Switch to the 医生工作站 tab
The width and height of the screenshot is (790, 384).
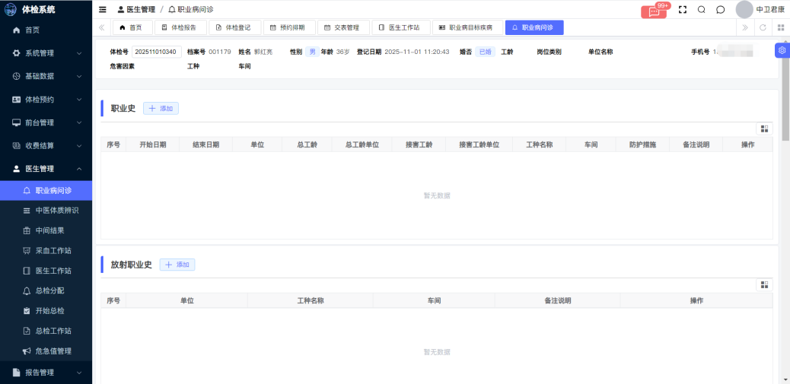click(x=399, y=27)
